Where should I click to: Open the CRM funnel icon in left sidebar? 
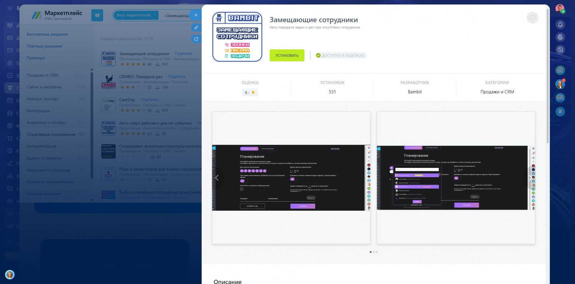10,88
